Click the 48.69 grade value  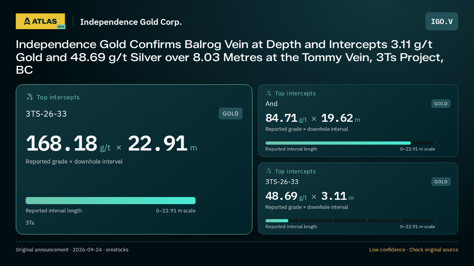pyautogui.click(x=281, y=196)
